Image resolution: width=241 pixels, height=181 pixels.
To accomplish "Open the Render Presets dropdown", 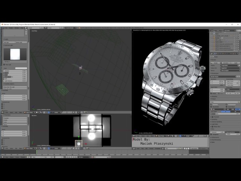I will (223, 77).
